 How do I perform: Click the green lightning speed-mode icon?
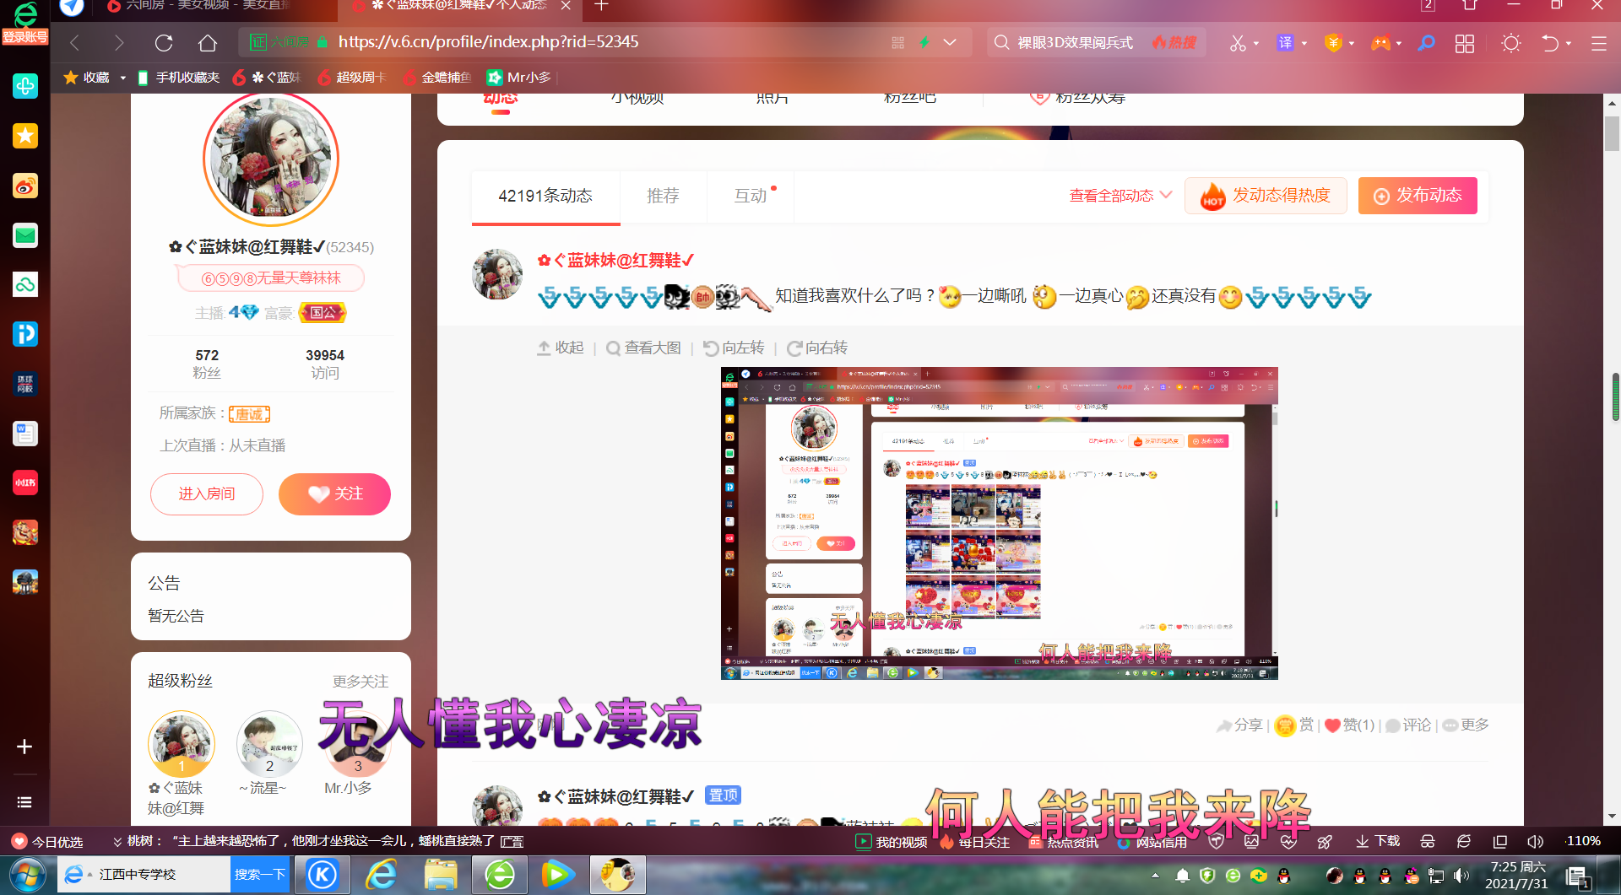(924, 42)
